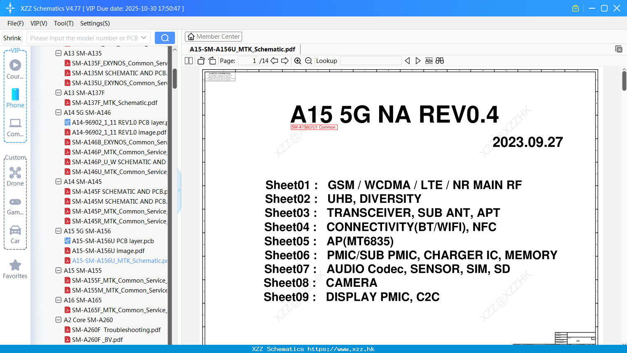Collapse the A16 SM-A165 node
627x353 pixels.
click(58, 300)
